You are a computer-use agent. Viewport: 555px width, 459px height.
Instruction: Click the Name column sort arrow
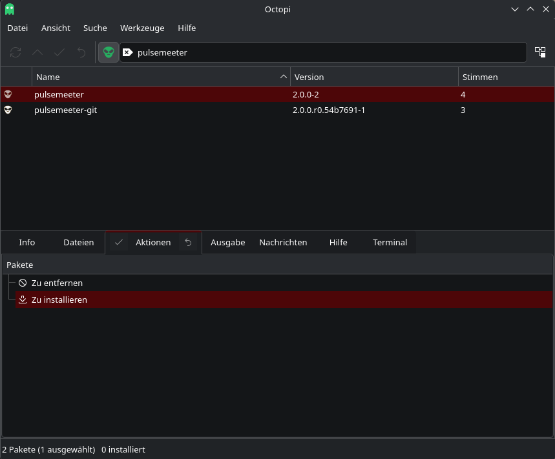click(x=283, y=76)
